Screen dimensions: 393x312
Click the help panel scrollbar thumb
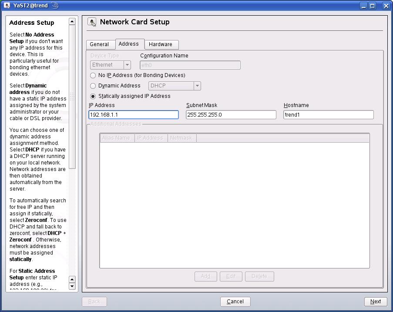pos(72,97)
